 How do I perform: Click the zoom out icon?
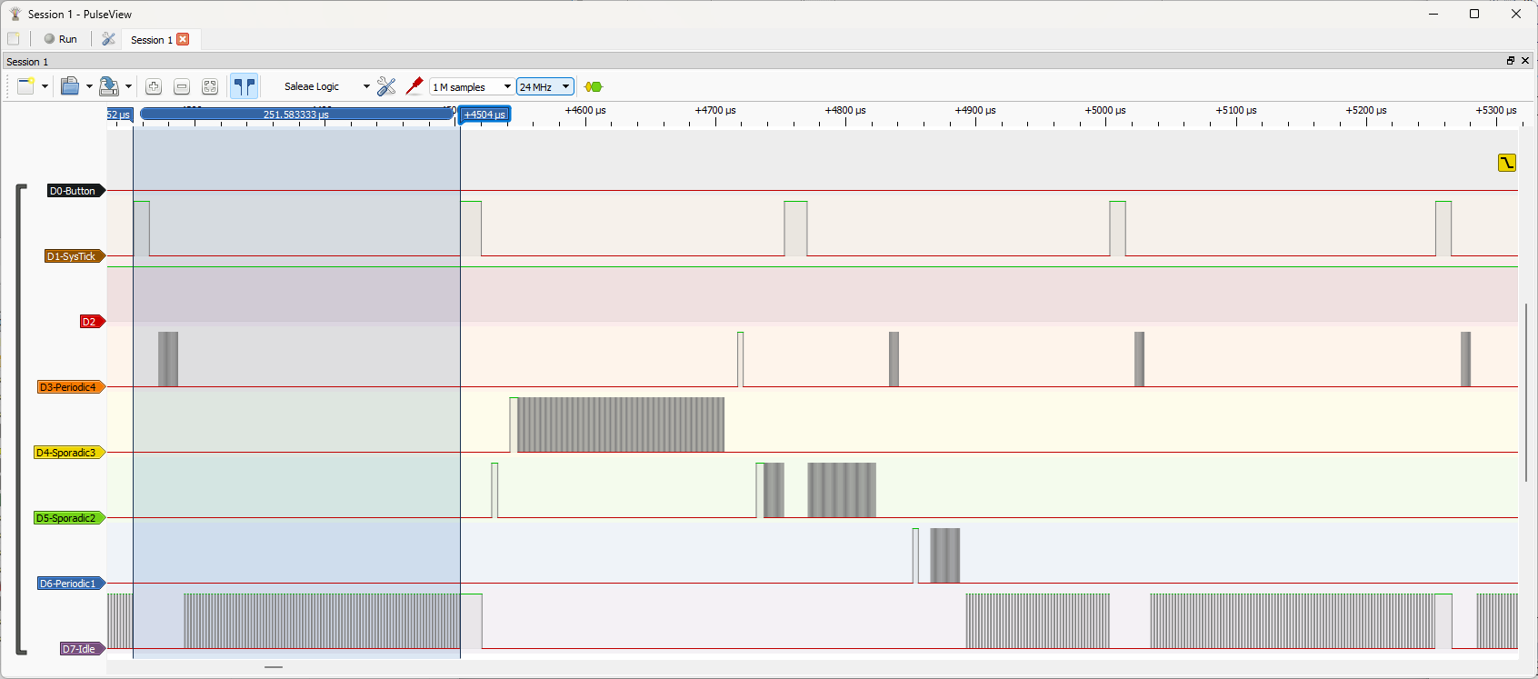point(182,86)
